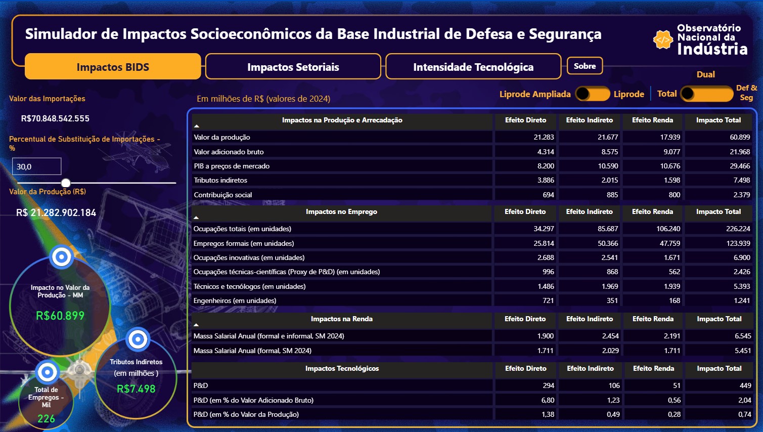763x432 pixels.
Task: Click Impacto Total header in Impactos Tecnológicos table
Action: pos(719,369)
